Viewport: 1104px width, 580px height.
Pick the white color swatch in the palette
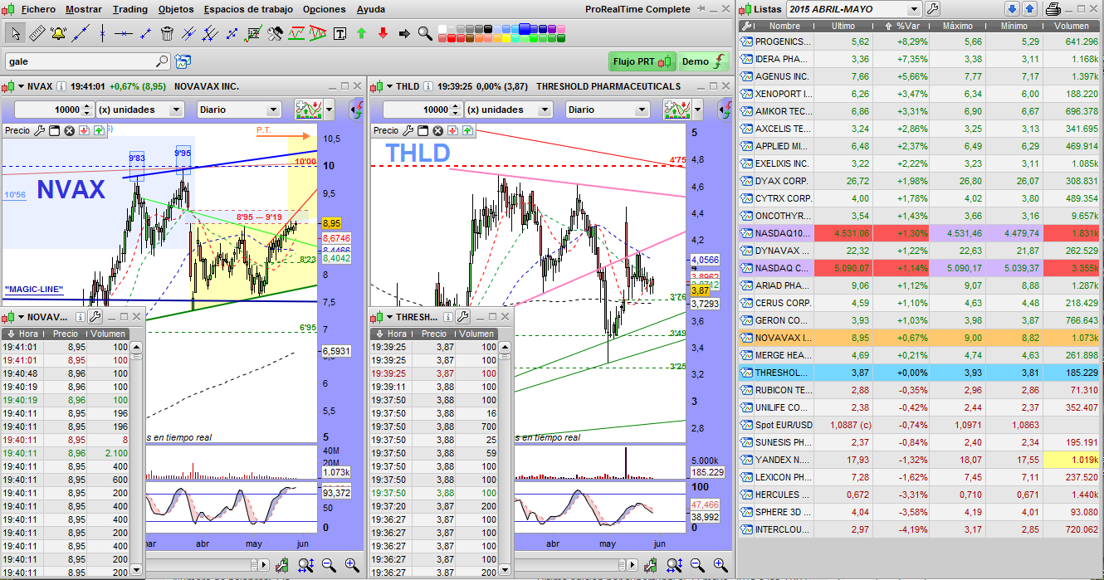pos(443,28)
